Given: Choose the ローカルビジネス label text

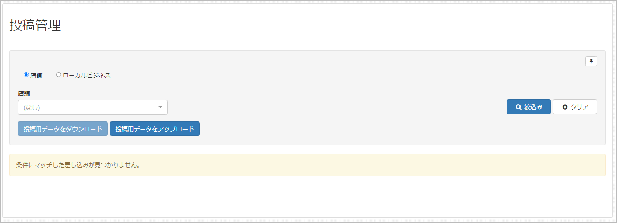Looking at the screenshot, I should tap(87, 75).
